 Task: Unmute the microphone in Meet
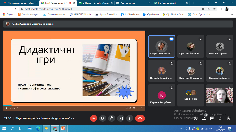94,118
